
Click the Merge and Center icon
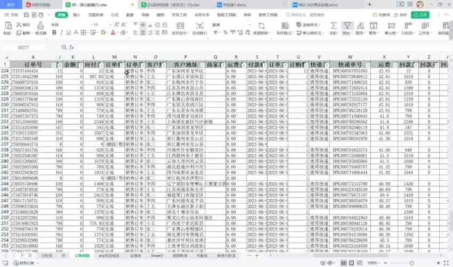181,29
